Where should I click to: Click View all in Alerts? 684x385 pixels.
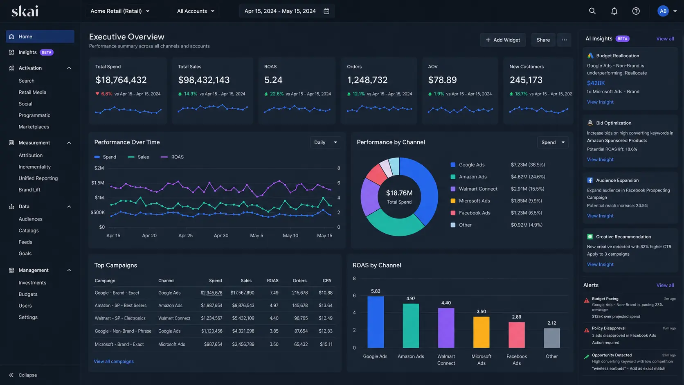coord(665,285)
